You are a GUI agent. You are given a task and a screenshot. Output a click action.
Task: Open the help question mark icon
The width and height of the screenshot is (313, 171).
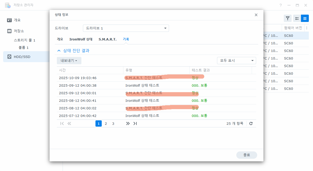[281, 5]
